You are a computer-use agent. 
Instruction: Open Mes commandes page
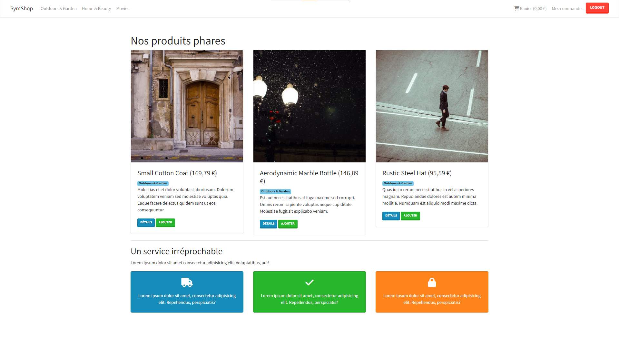[567, 9]
